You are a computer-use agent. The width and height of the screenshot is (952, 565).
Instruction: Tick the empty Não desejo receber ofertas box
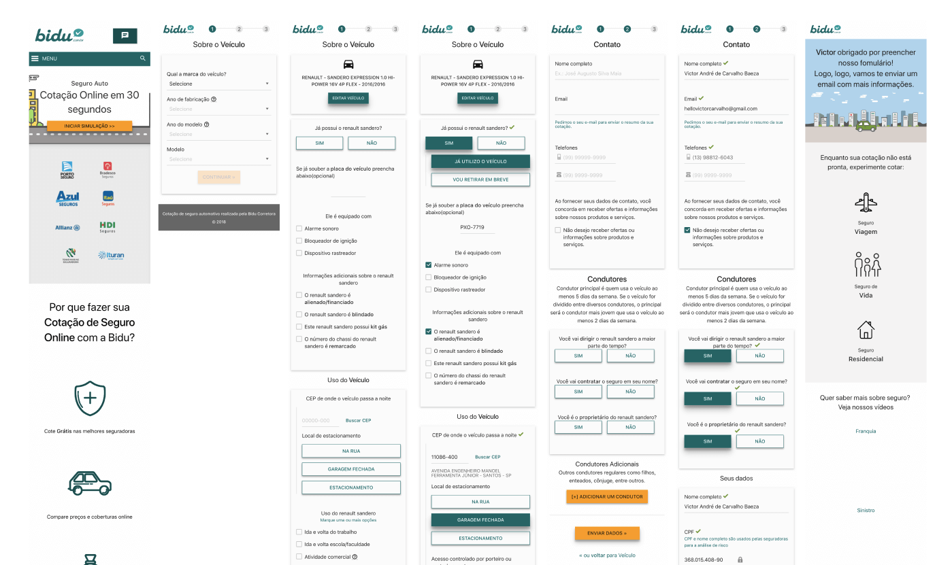point(558,230)
